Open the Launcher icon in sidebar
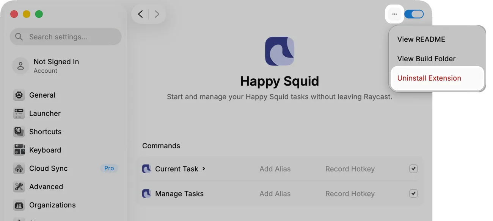 tap(19, 114)
